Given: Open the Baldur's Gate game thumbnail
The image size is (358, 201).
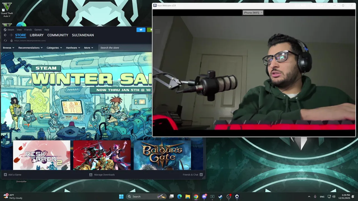Looking at the screenshot, I should click(162, 155).
